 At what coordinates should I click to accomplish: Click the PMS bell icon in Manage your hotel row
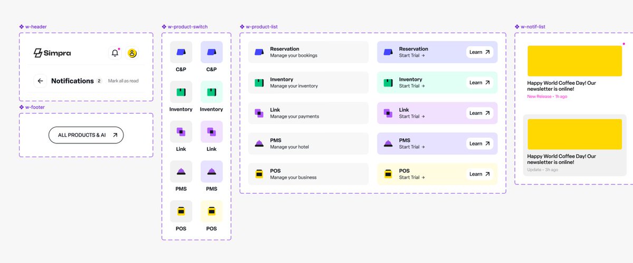point(259,143)
